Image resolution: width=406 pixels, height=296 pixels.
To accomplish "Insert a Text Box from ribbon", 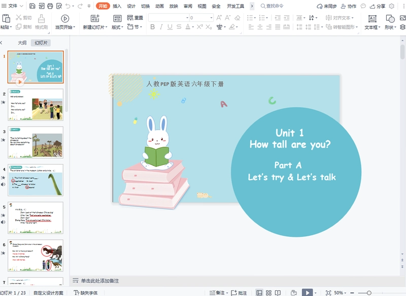I will pyautogui.click(x=372, y=19).
